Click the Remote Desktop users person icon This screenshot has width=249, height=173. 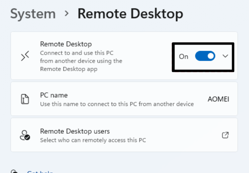25,135
